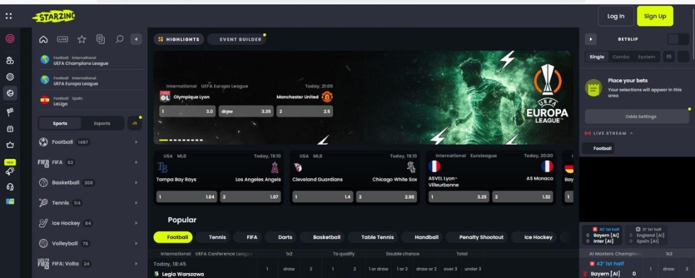
Task: Expand the Football category
Action: click(x=136, y=142)
